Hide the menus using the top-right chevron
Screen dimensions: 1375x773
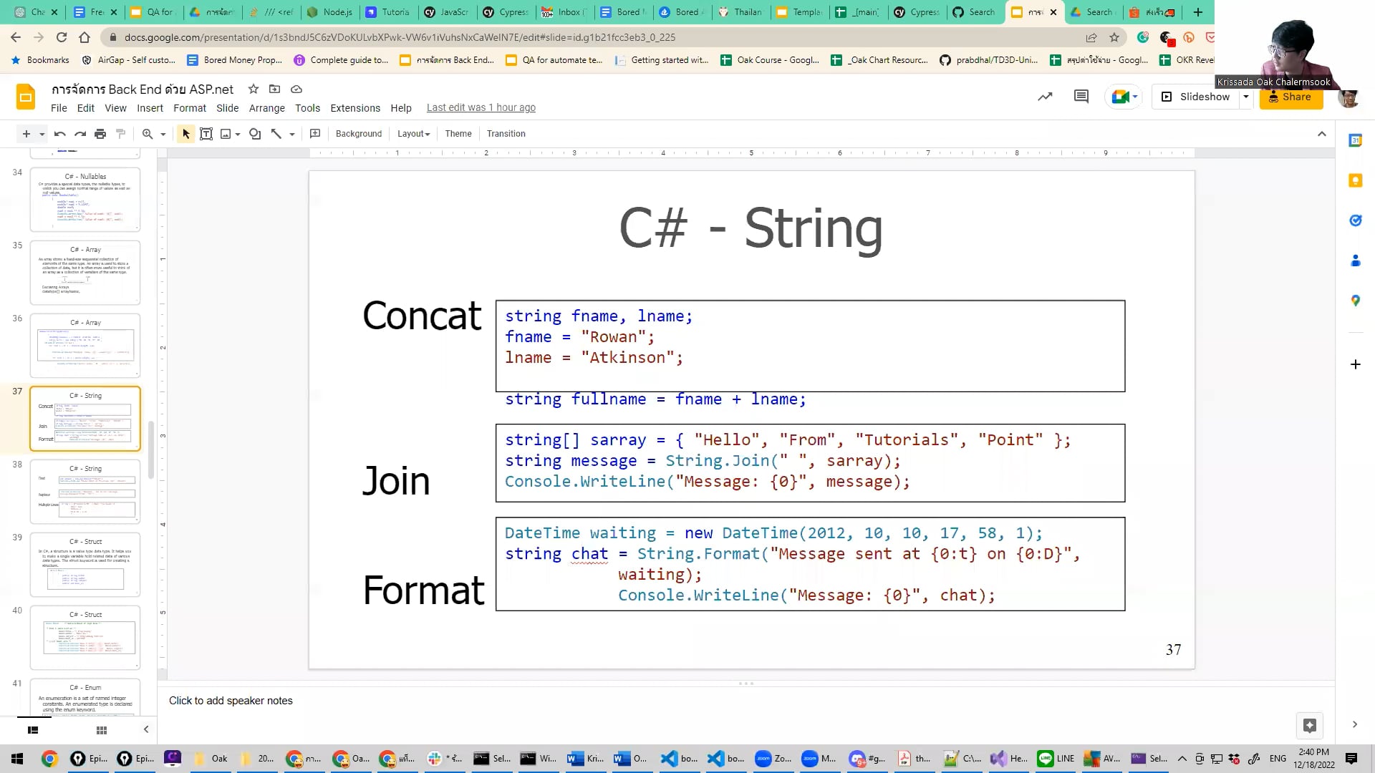pos(1322,133)
